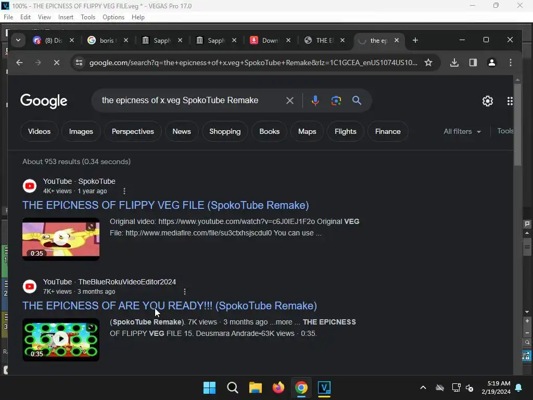Filter results by Perspectives
533x400 pixels.
133,131
